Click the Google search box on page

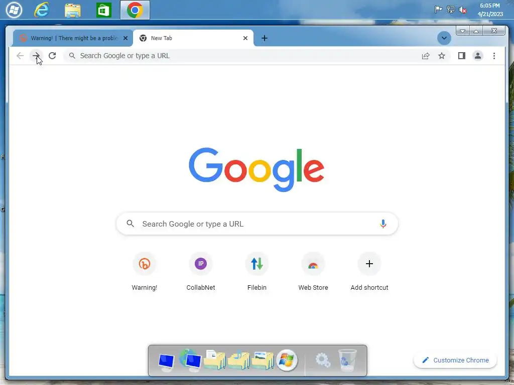[257, 224]
